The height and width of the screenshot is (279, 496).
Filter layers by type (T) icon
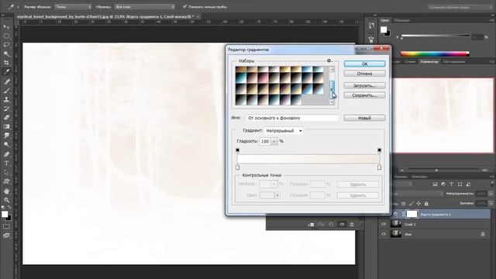coord(451,184)
